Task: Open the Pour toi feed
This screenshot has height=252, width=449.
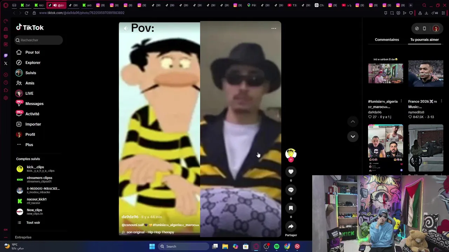Action: click(x=28, y=52)
